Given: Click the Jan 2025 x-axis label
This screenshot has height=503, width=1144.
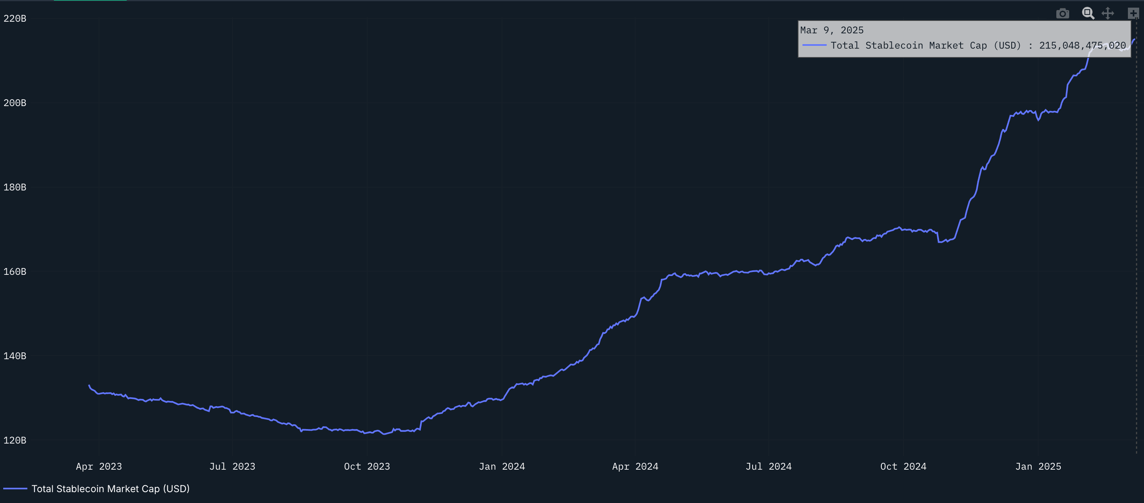Looking at the screenshot, I should click(x=1038, y=466).
